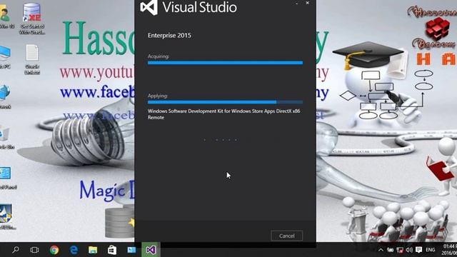This screenshot has height=257, width=457.
Task: Close the Visual Studio installer window
Action: pos(308,3)
